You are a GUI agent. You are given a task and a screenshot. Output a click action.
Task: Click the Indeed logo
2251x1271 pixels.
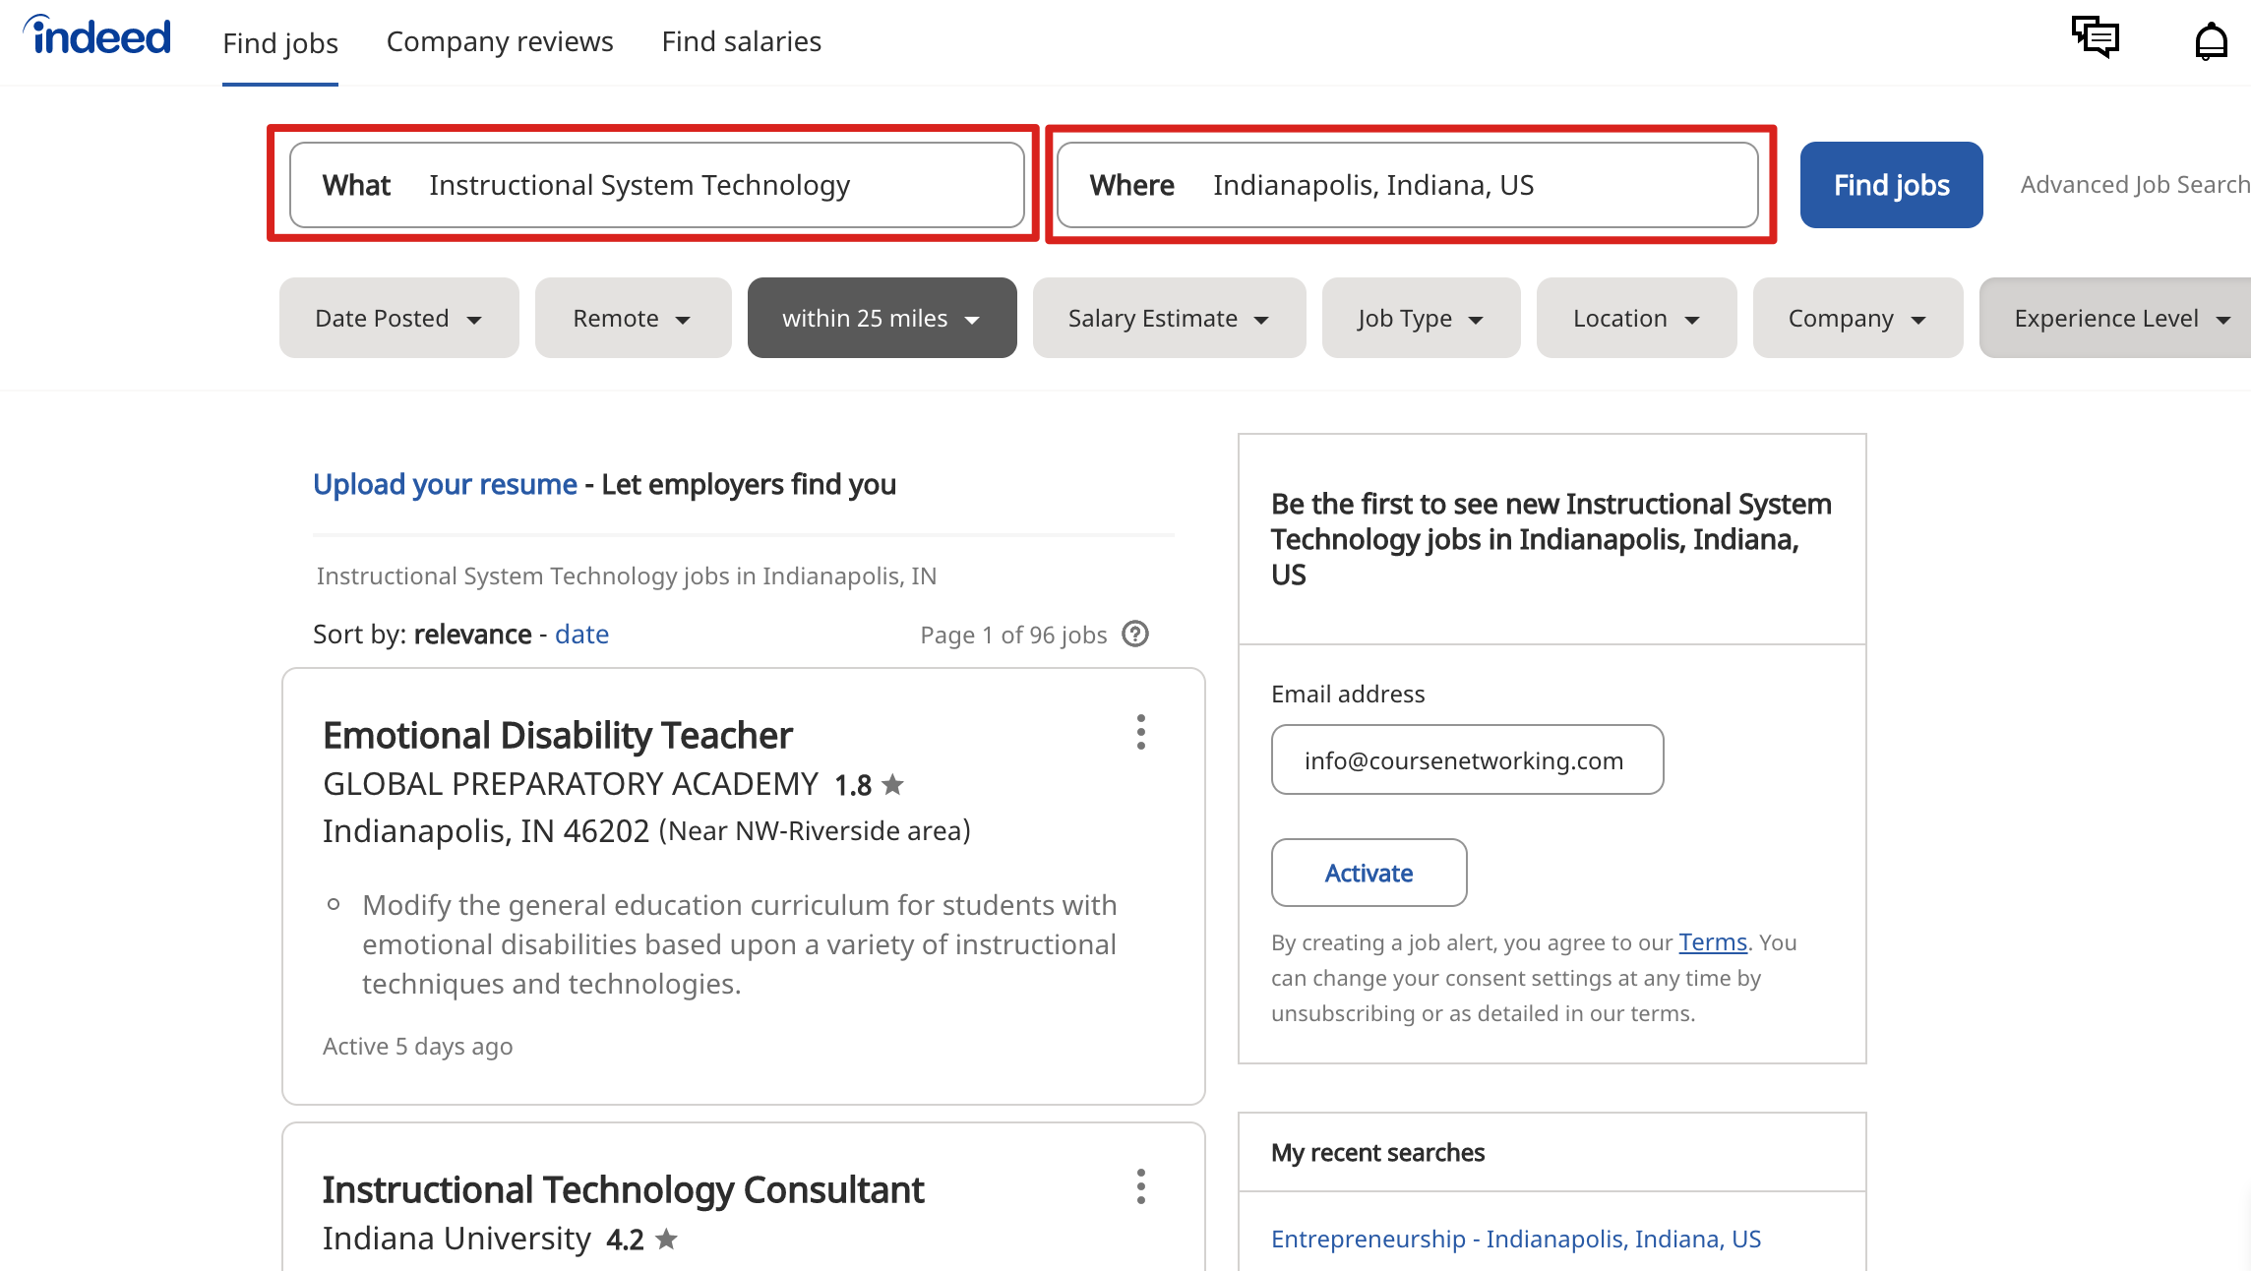pos(97,36)
